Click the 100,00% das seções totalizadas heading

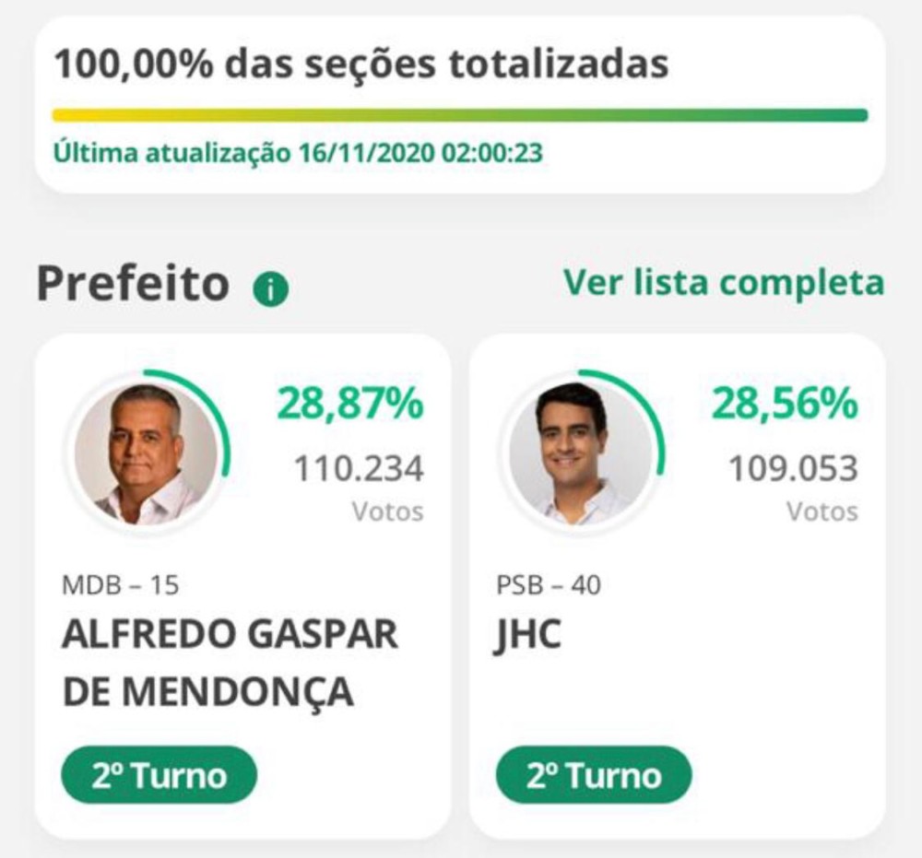pos(361,64)
